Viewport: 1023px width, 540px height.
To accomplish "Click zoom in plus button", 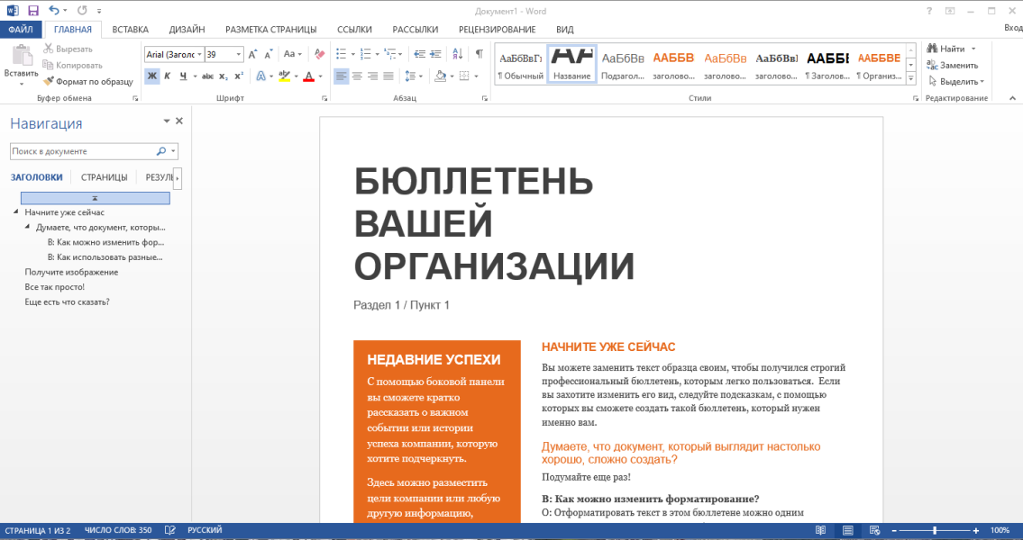I will 976,530.
